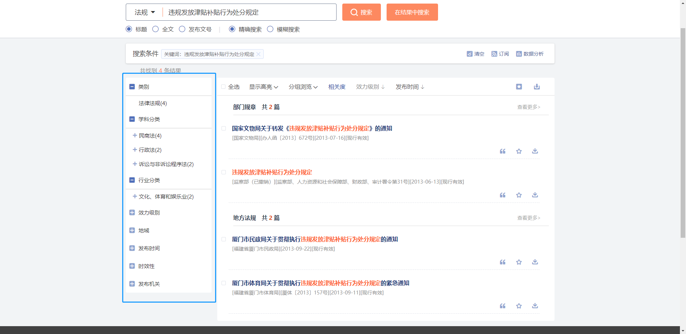
Task: Click the quote icon for 国家文物局 result
Action: 502,151
